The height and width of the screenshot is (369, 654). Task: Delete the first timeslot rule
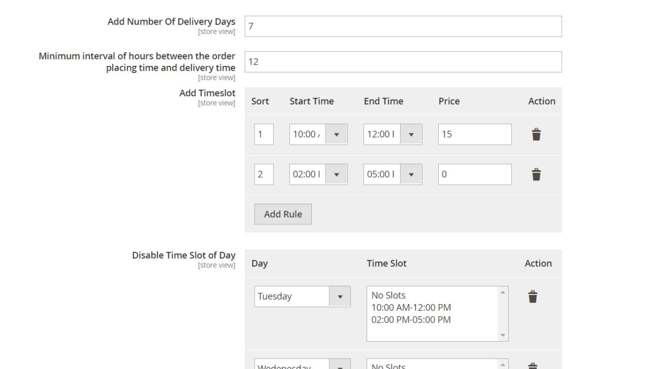(x=537, y=134)
